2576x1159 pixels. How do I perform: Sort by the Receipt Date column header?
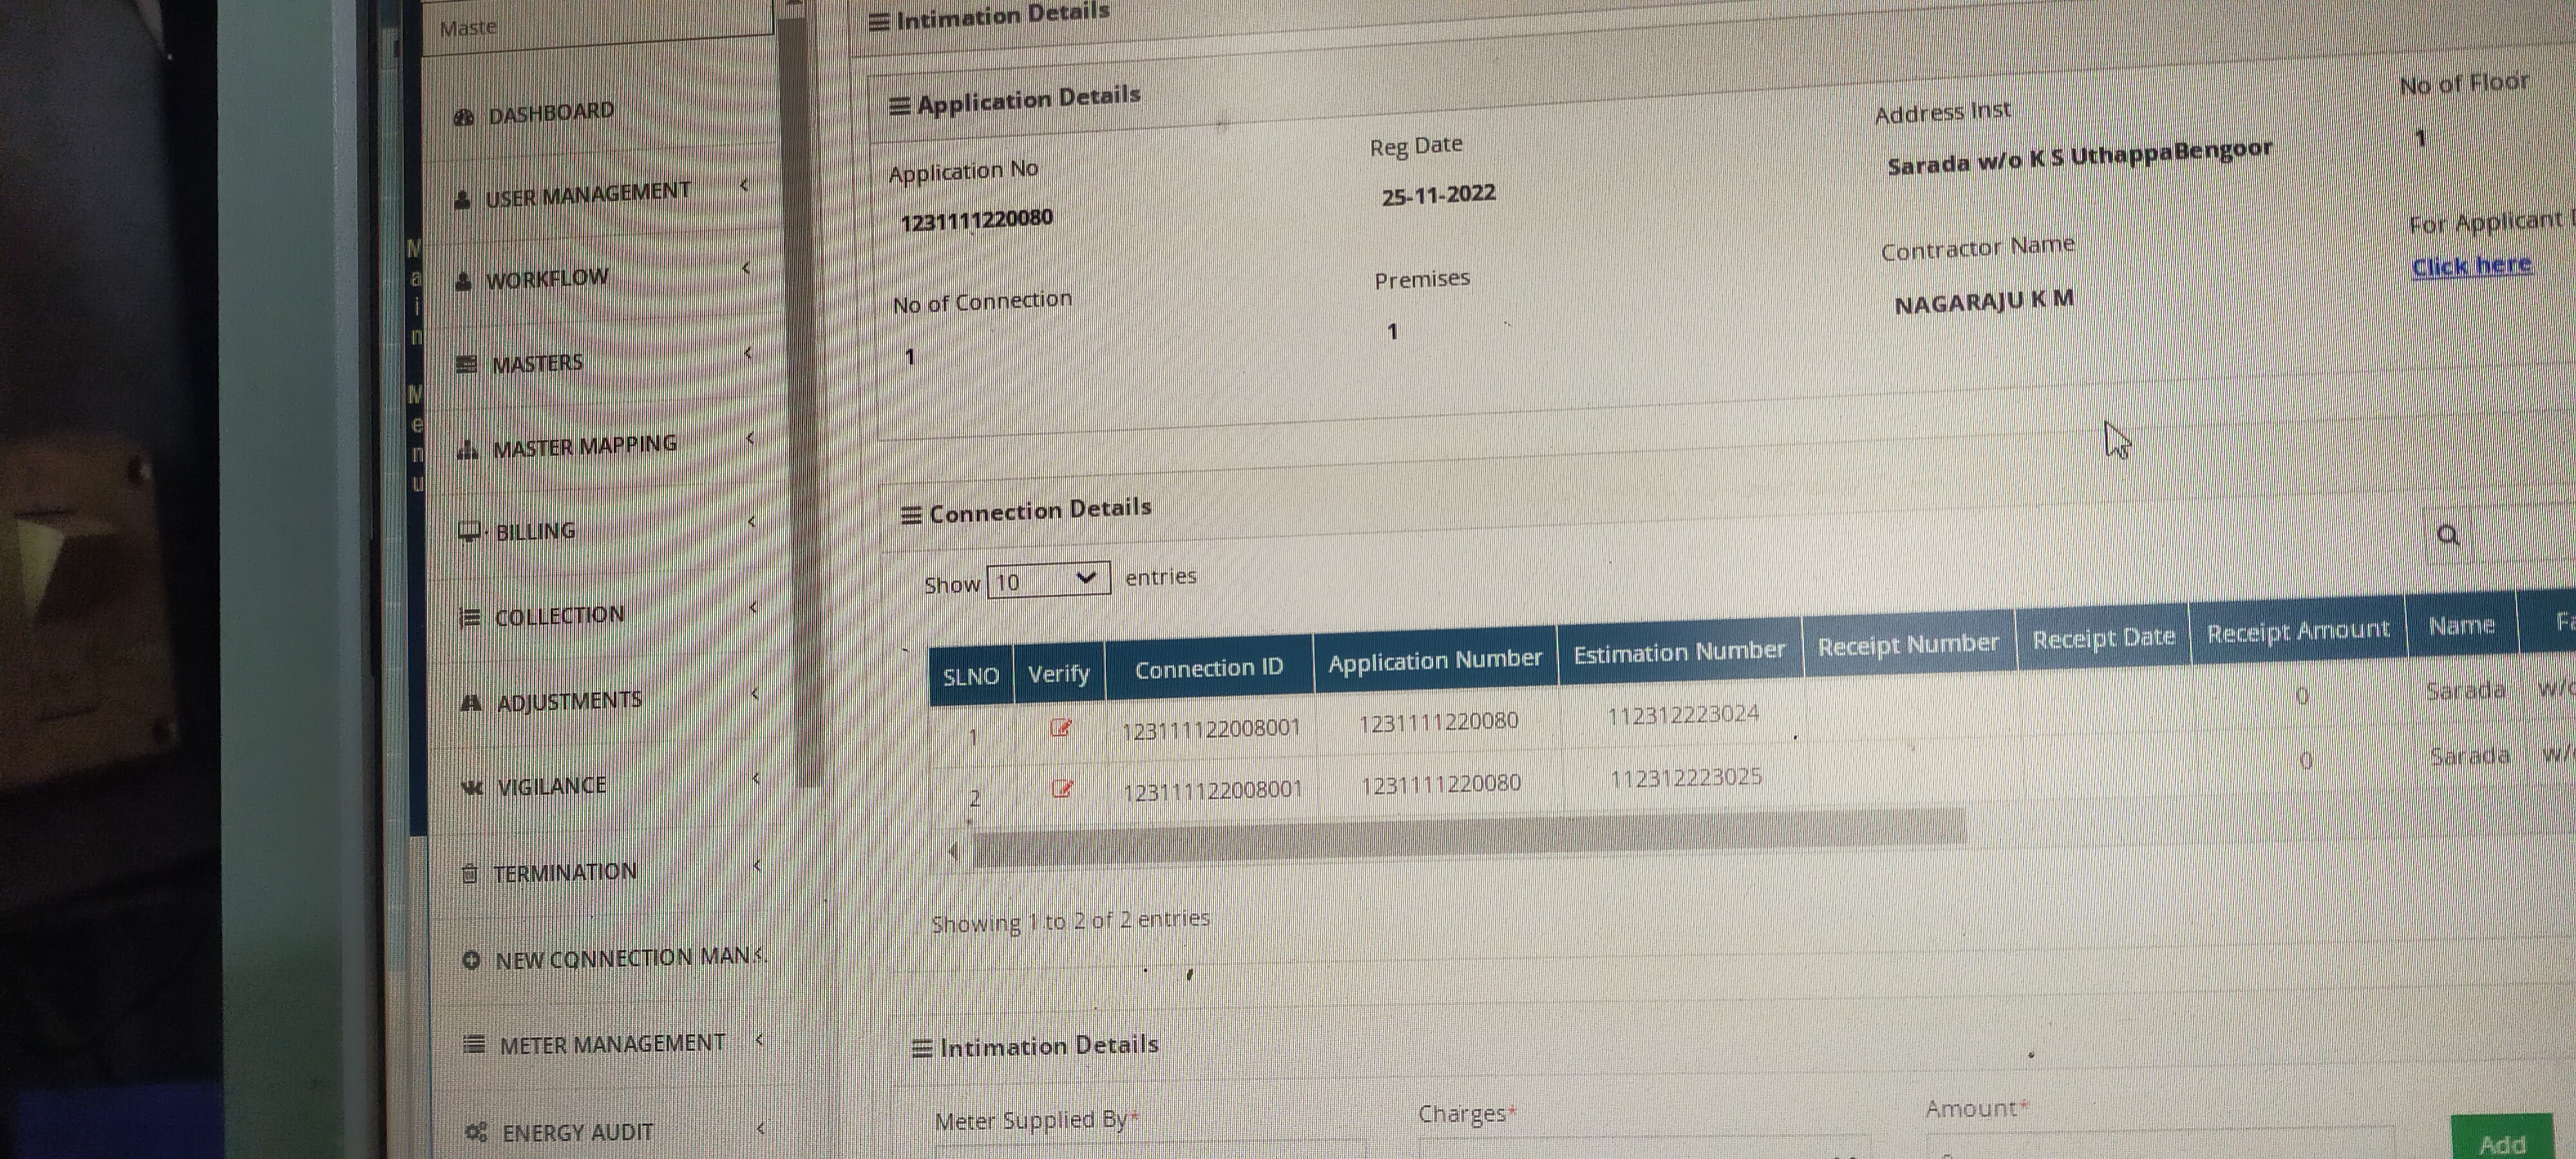tap(2103, 637)
